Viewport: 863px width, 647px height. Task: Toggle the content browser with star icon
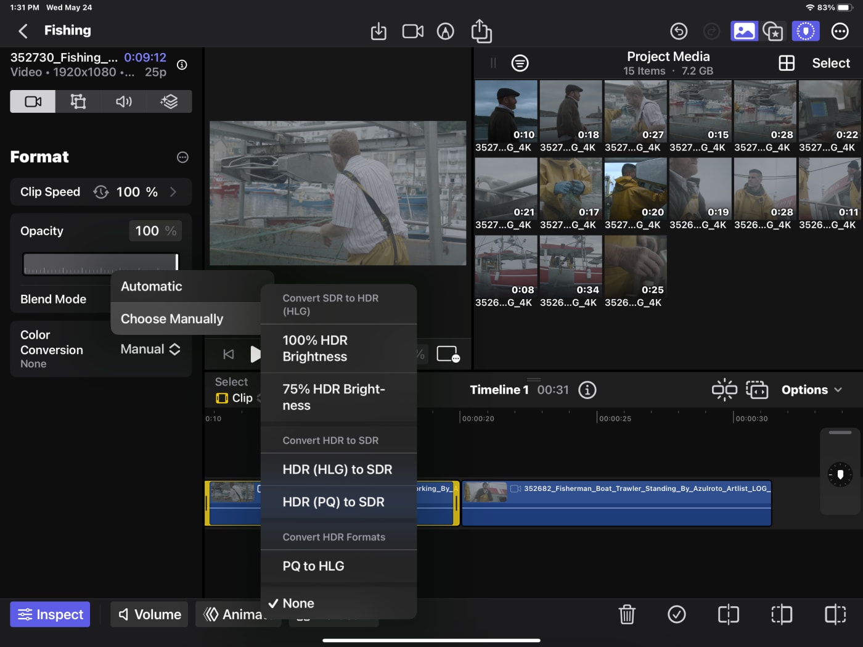click(x=773, y=31)
